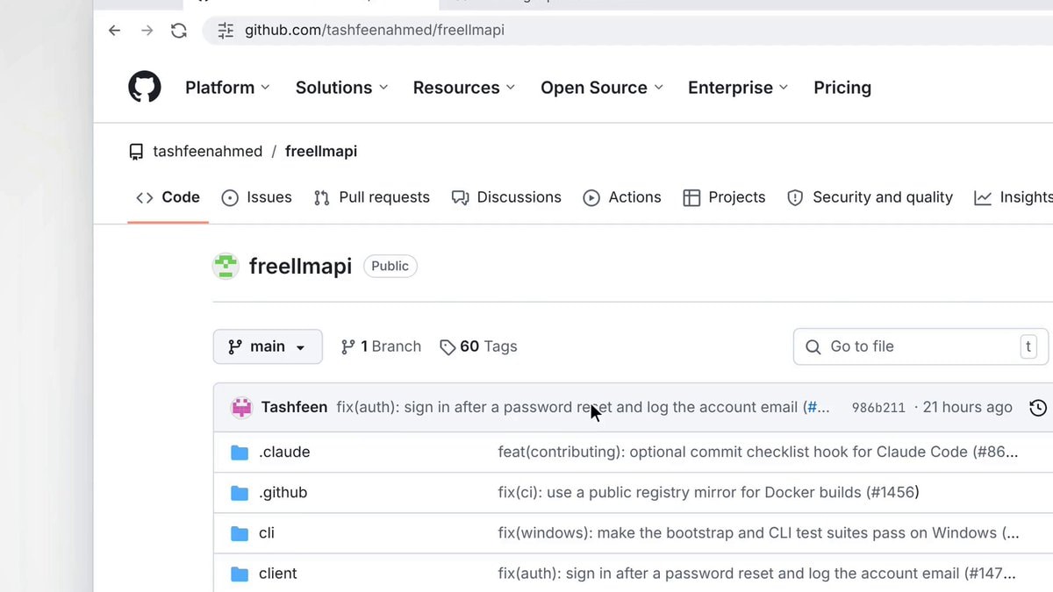This screenshot has height=592, width=1053.
Task: Open the Insights tab
Action: tap(1014, 197)
